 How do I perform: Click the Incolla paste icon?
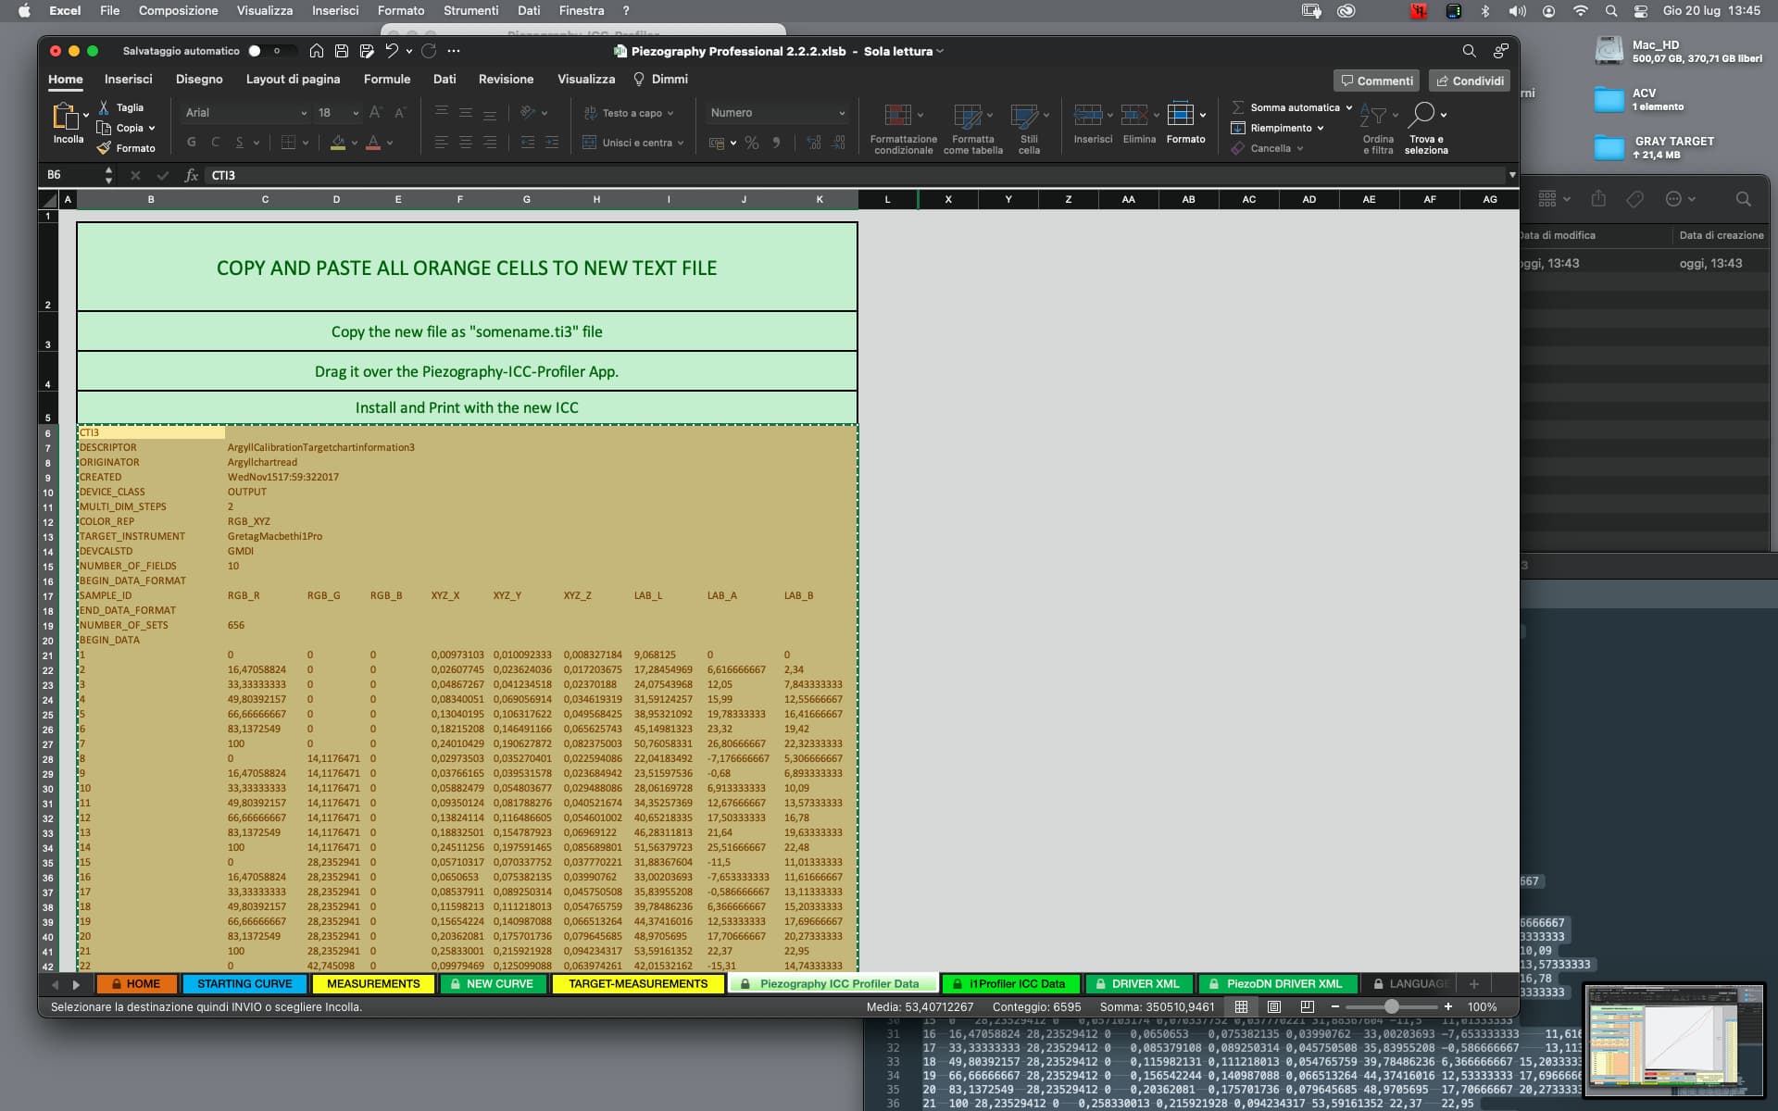click(66, 117)
